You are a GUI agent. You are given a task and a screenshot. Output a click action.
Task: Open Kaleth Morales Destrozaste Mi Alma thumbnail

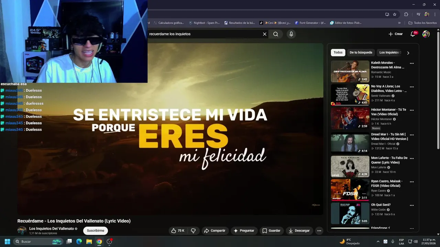(x=350, y=71)
